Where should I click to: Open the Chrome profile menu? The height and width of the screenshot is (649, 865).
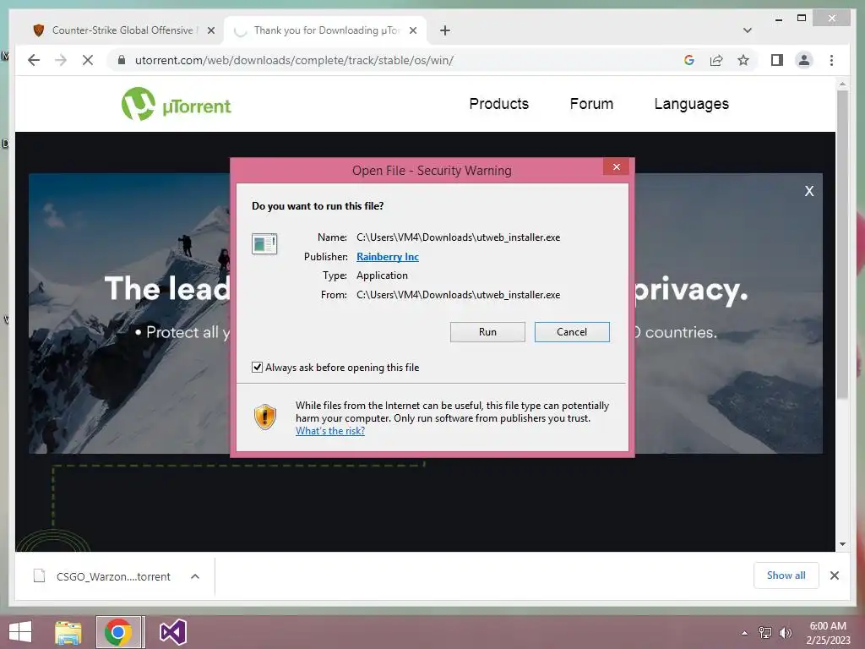(804, 60)
